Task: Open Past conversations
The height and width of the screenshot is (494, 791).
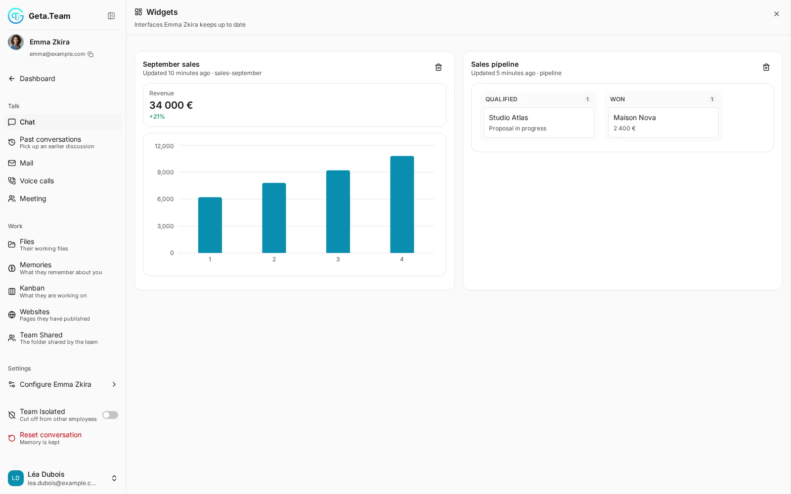Action: (63, 142)
